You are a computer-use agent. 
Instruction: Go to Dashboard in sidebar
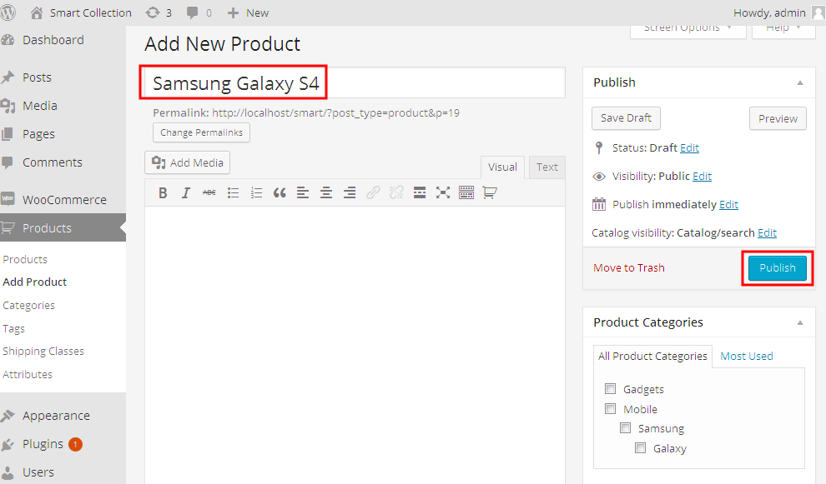[53, 40]
